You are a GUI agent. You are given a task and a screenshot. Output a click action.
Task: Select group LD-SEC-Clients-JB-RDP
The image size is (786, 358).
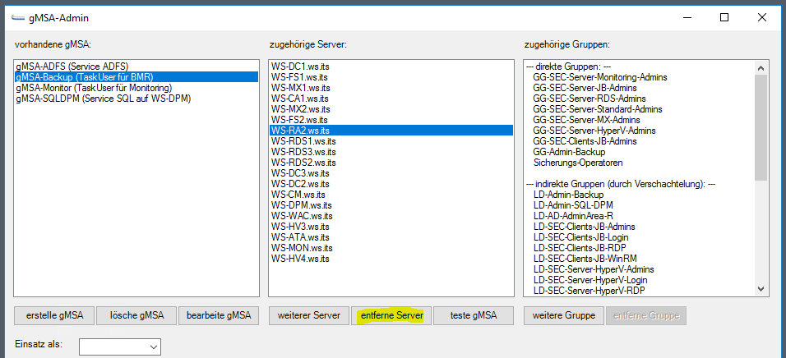click(x=580, y=248)
